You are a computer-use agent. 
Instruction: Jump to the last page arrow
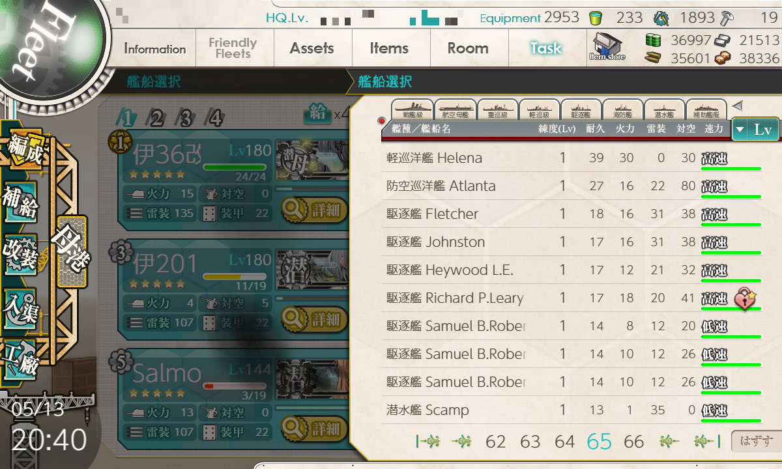pos(708,442)
